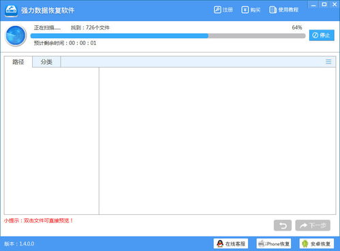
Task: Click inside the right file list pane
Action: coord(217,141)
